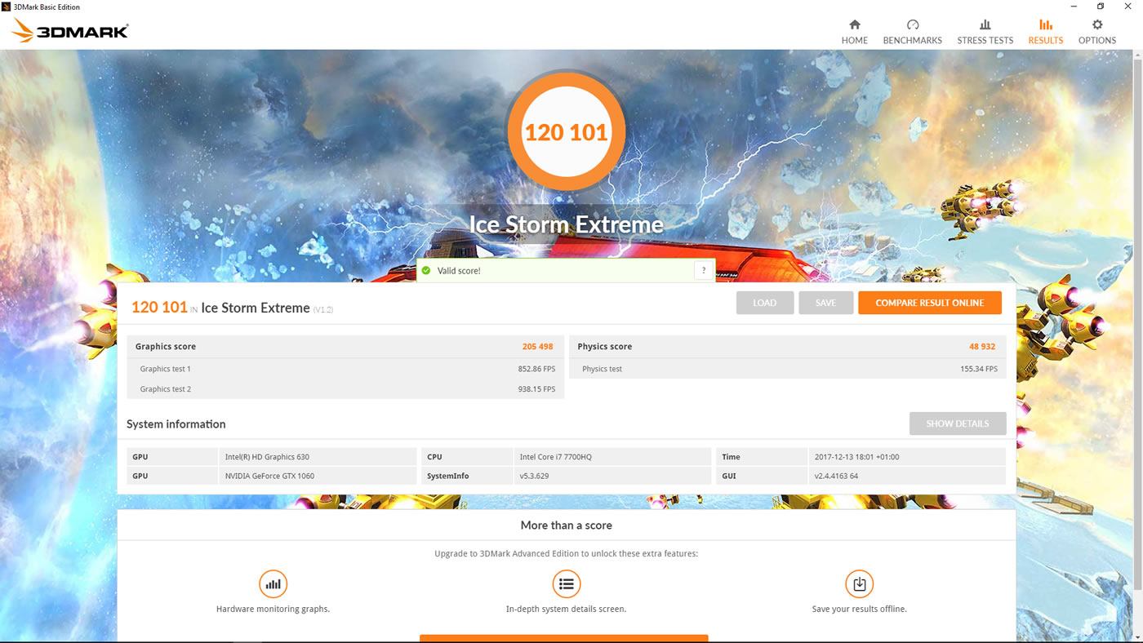This screenshot has height=643, width=1143.
Task: Click the Ice Storm Extreme banner title
Action: tap(566, 224)
